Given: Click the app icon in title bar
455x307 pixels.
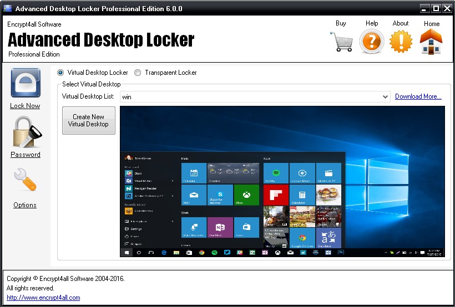Looking at the screenshot, I should coord(8,8).
